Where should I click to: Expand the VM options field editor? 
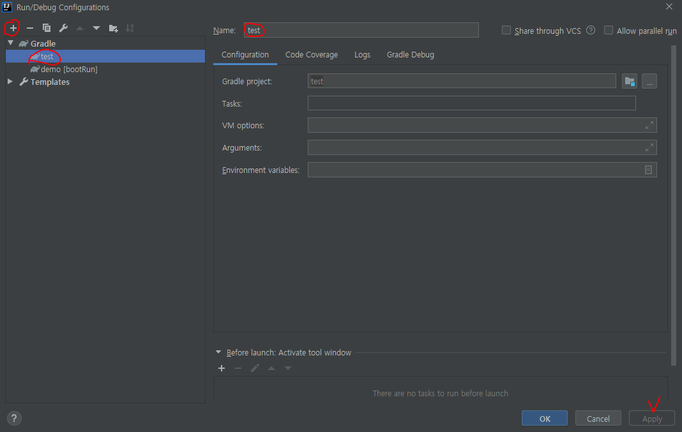(x=650, y=125)
